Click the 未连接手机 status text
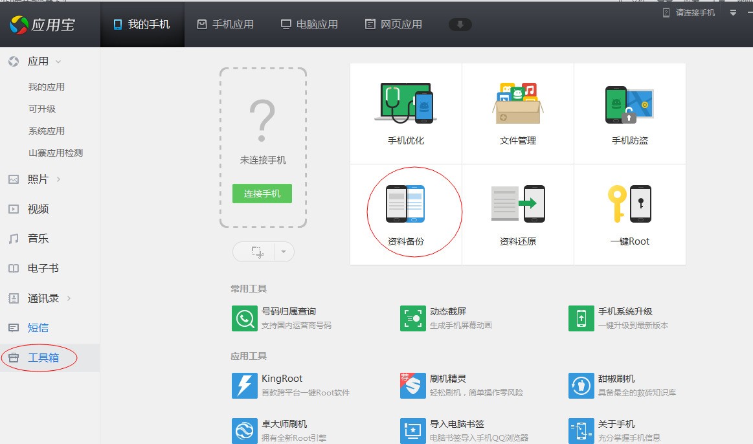753x444 pixels. click(x=263, y=161)
